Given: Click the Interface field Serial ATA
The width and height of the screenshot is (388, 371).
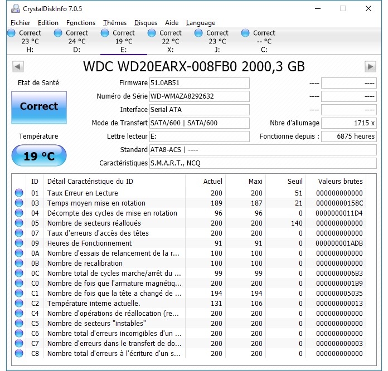Looking at the screenshot, I should [x=200, y=110].
